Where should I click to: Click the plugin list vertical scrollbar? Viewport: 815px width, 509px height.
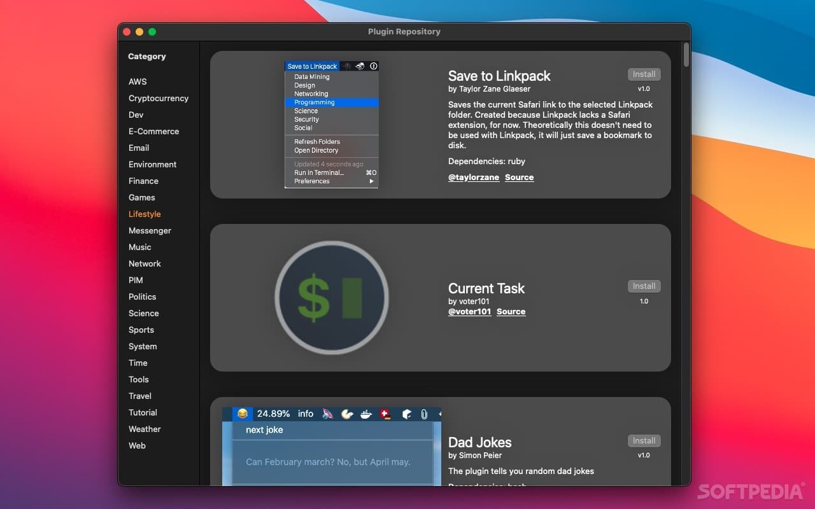[x=686, y=55]
